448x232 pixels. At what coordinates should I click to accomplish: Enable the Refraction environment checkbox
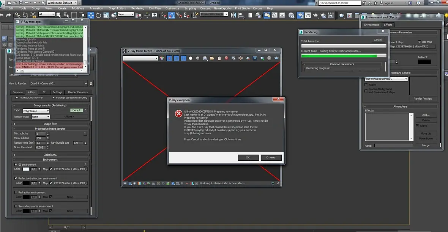tap(16, 192)
